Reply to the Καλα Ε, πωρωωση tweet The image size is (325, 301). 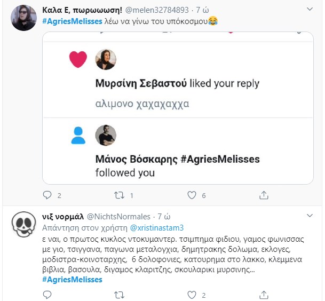pos(47,195)
